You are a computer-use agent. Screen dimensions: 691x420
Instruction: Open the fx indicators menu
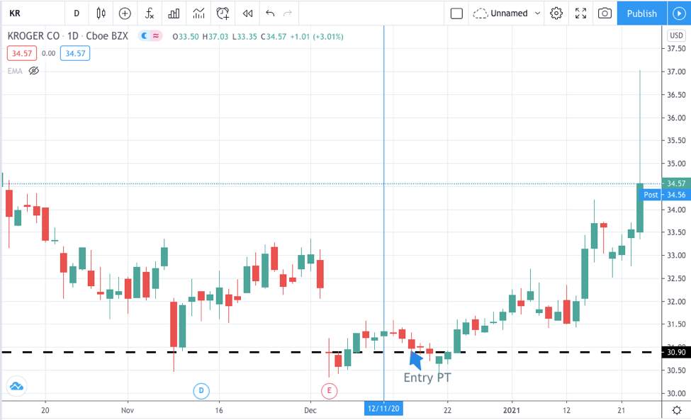pos(150,13)
